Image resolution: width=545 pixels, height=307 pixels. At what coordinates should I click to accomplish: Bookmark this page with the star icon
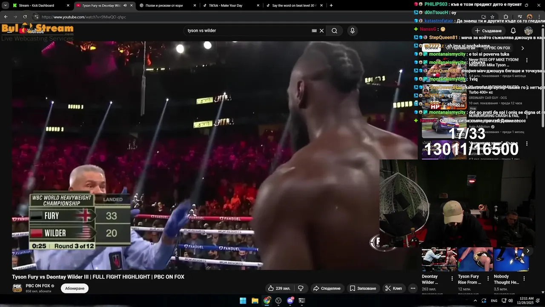coord(492,17)
